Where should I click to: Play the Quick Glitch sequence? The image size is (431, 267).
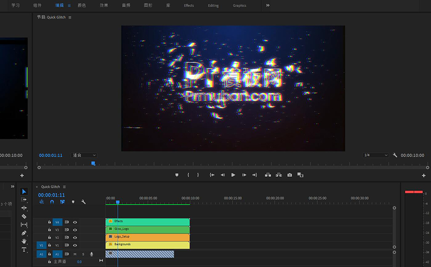(x=233, y=175)
